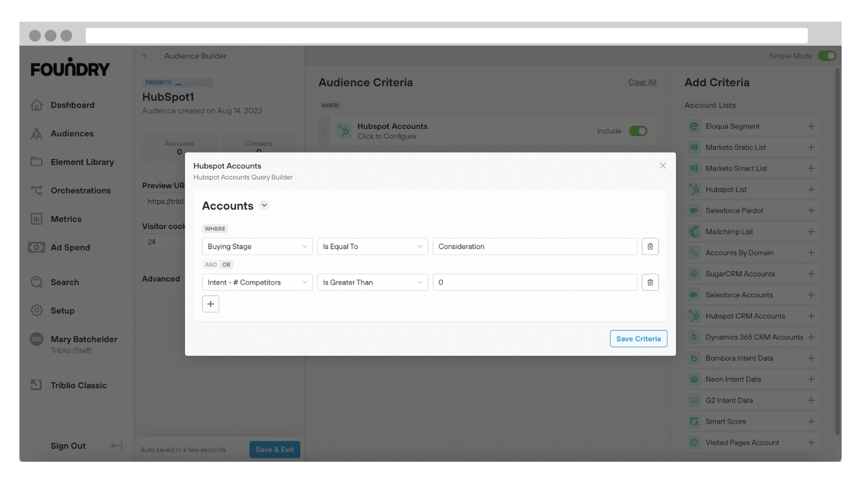The width and height of the screenshot is (861, 484).
Task: Toggle the Include switch on Hubspot Accounts
Action: (638, 131)
